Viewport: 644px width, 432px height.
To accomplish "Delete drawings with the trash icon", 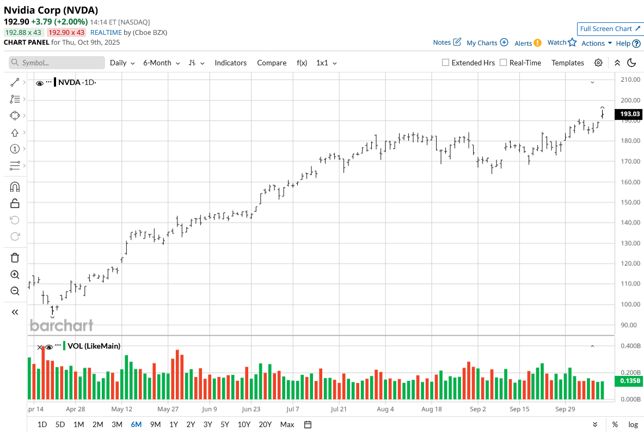I will click(x=15, y=258).
